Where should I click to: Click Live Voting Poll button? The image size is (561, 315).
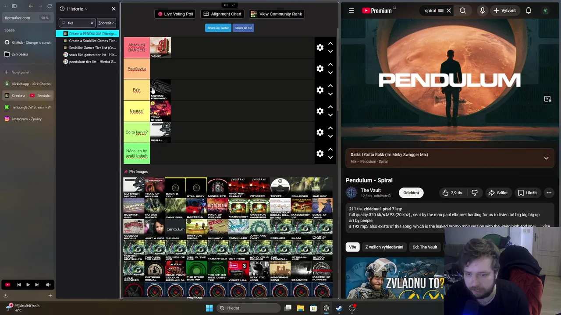tap(175, 14)
